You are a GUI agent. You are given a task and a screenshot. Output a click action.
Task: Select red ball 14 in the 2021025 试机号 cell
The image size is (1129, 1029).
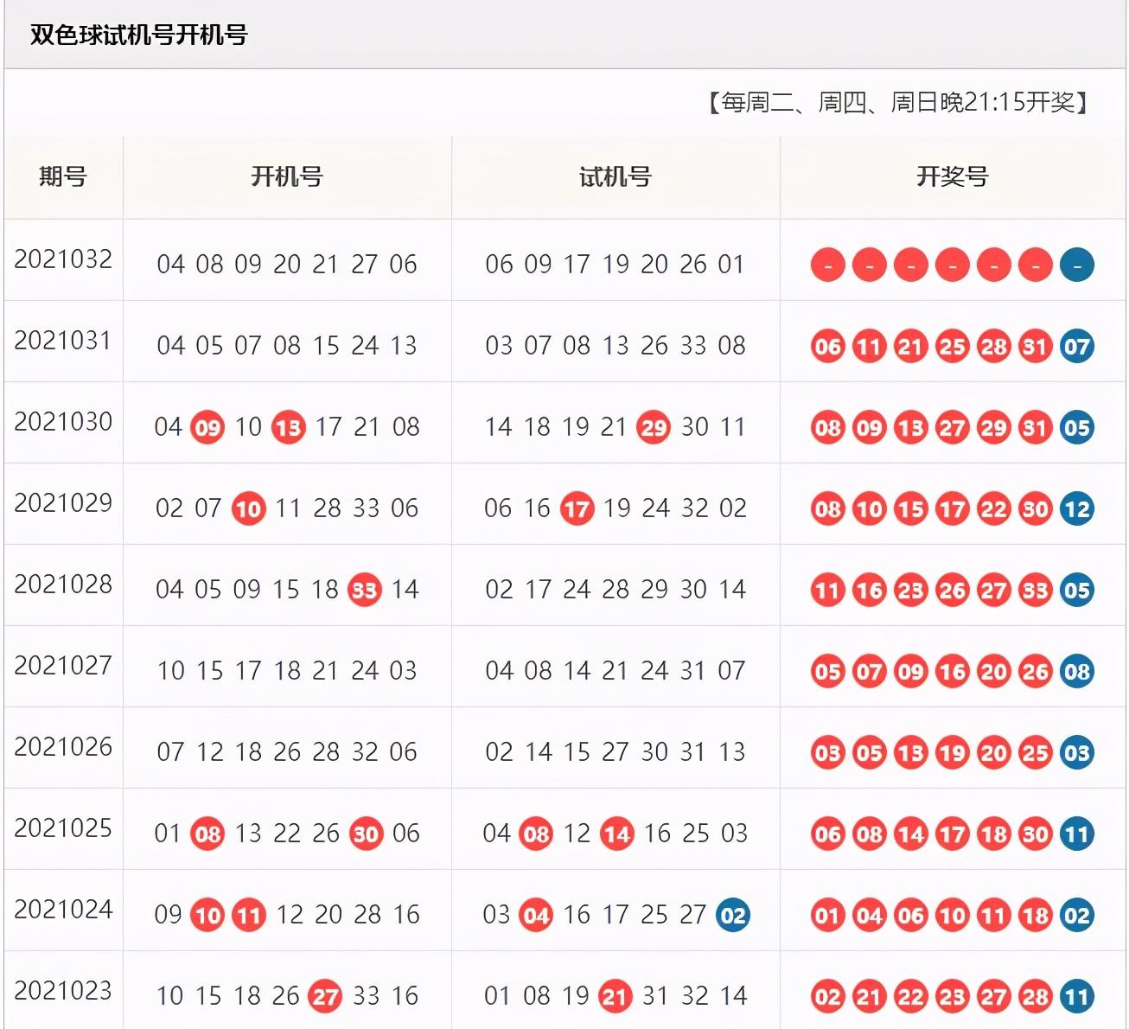tap(616, 834)
